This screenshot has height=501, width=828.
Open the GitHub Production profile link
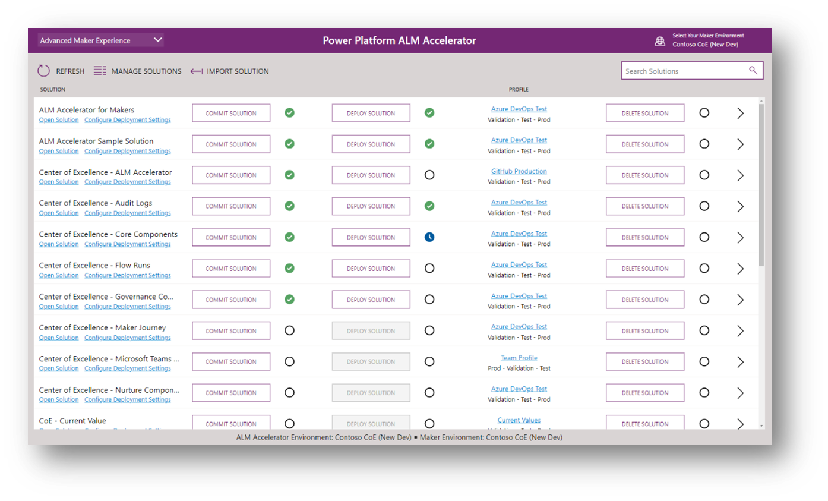pyautogui.click(x=519, y=171)
